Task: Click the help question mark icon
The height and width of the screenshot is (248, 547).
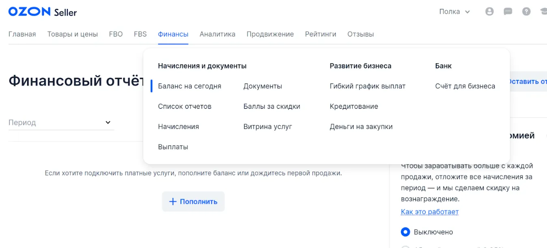Action: pos(526,12)
